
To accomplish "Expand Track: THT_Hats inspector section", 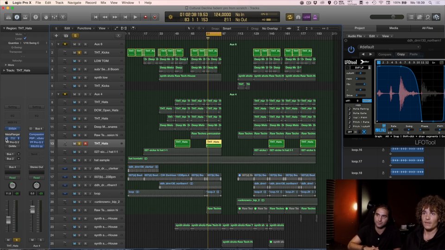I will (4, 70).
